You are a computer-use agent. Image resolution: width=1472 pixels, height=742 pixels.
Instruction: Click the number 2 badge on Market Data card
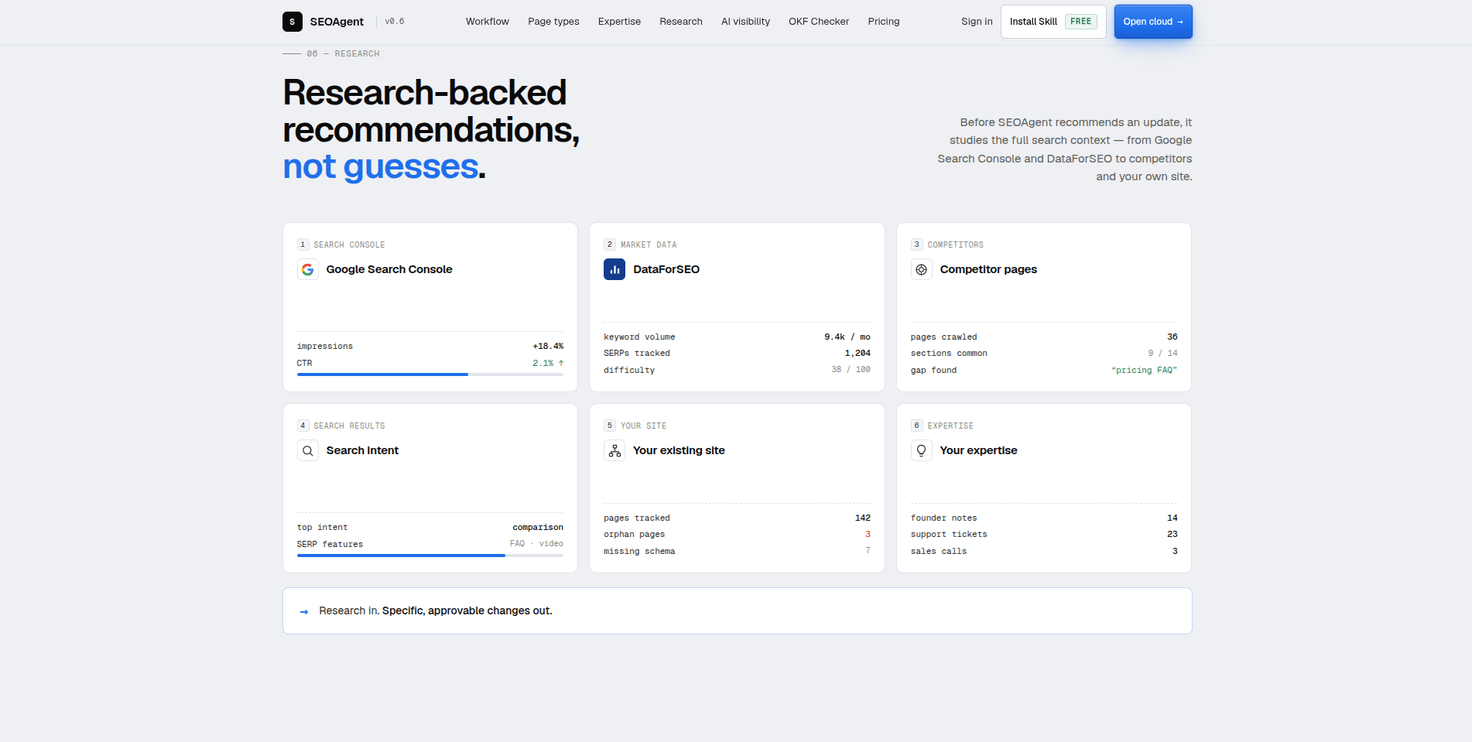pos(610,244)
